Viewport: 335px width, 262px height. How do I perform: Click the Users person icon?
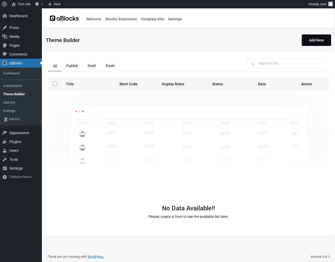tap(5, 151)
